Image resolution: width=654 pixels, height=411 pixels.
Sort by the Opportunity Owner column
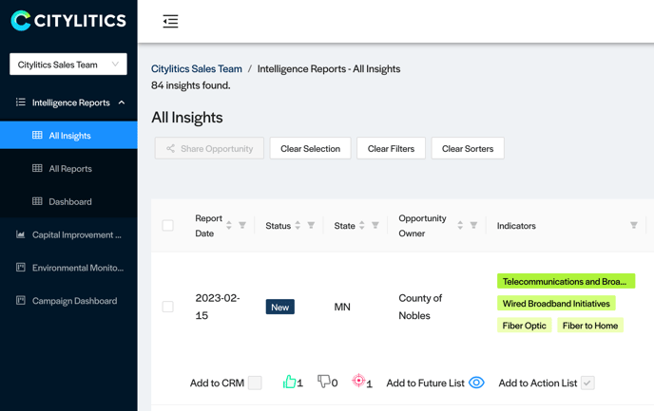pos(460,225)
